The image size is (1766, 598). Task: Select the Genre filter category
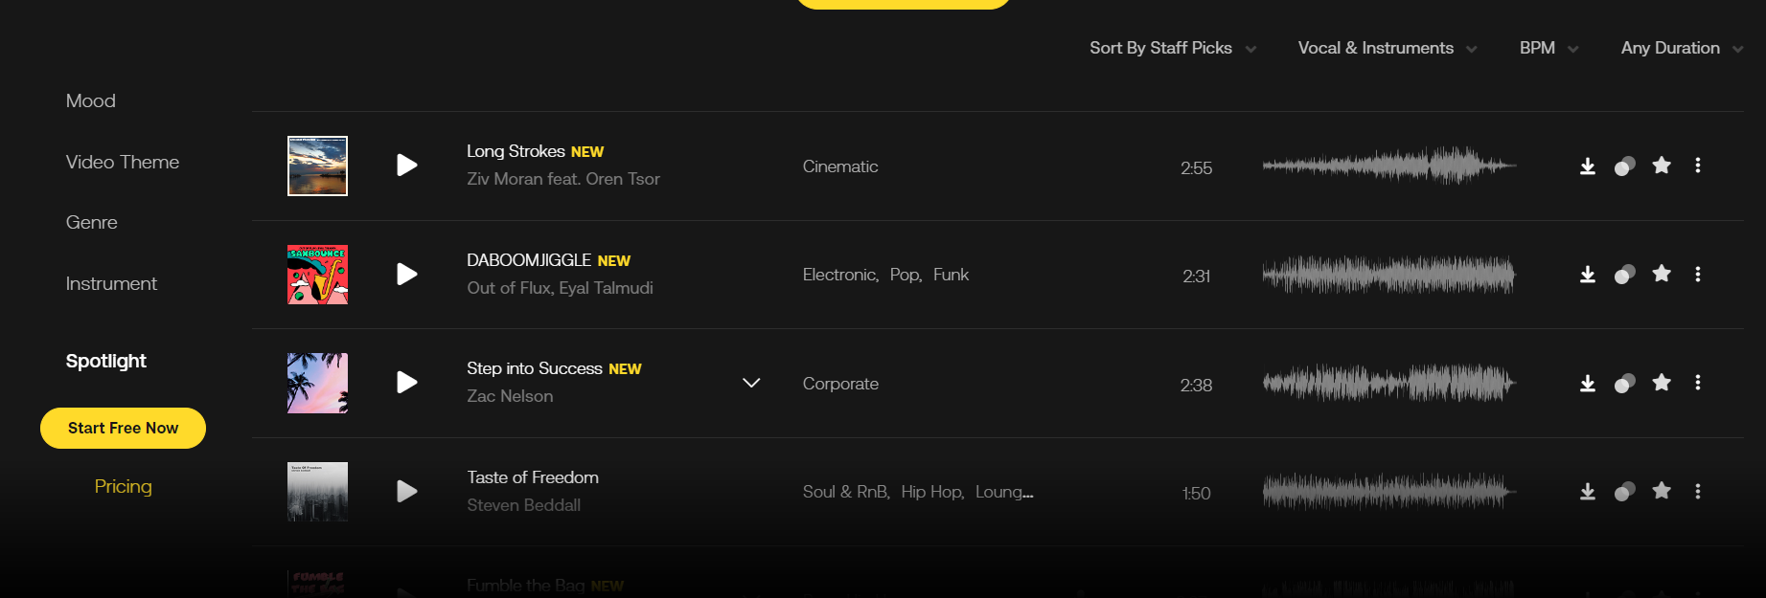[91, 222]
